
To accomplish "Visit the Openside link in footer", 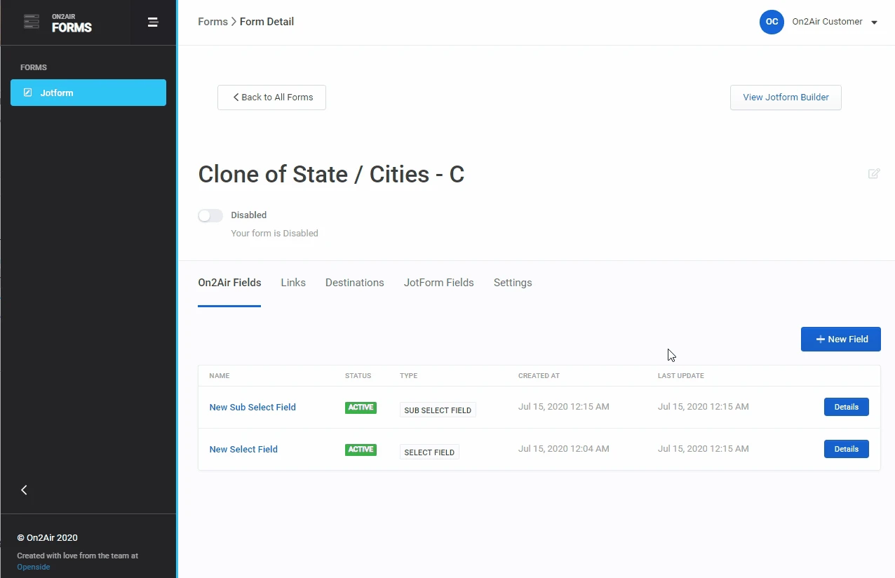I will (x=34, y=567).
